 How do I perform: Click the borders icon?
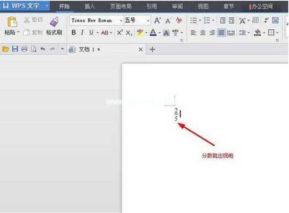click(271, 33)
